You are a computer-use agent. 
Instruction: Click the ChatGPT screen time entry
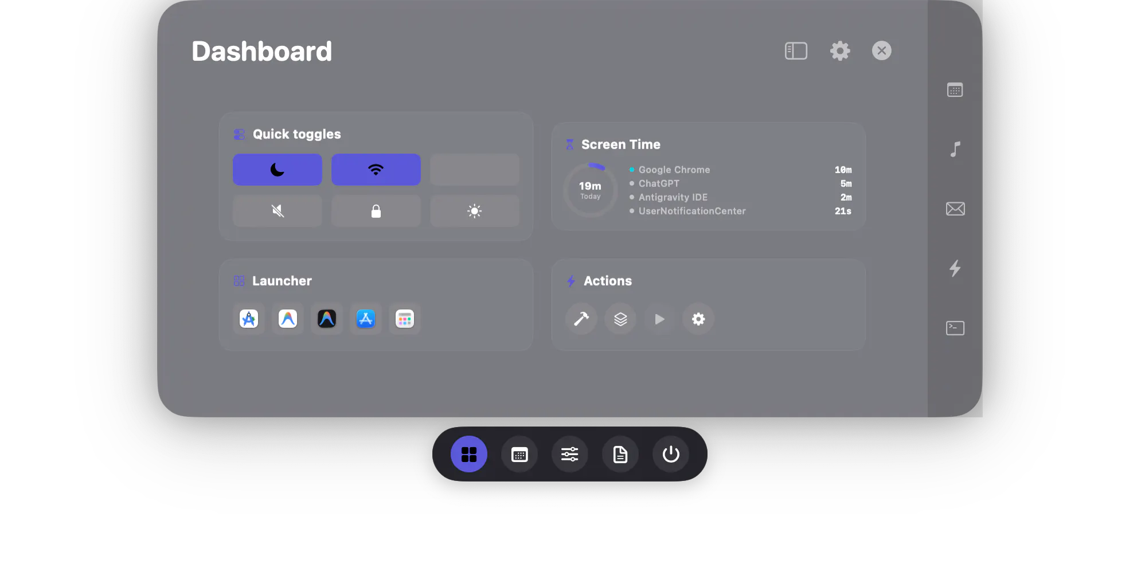[740, 183]
